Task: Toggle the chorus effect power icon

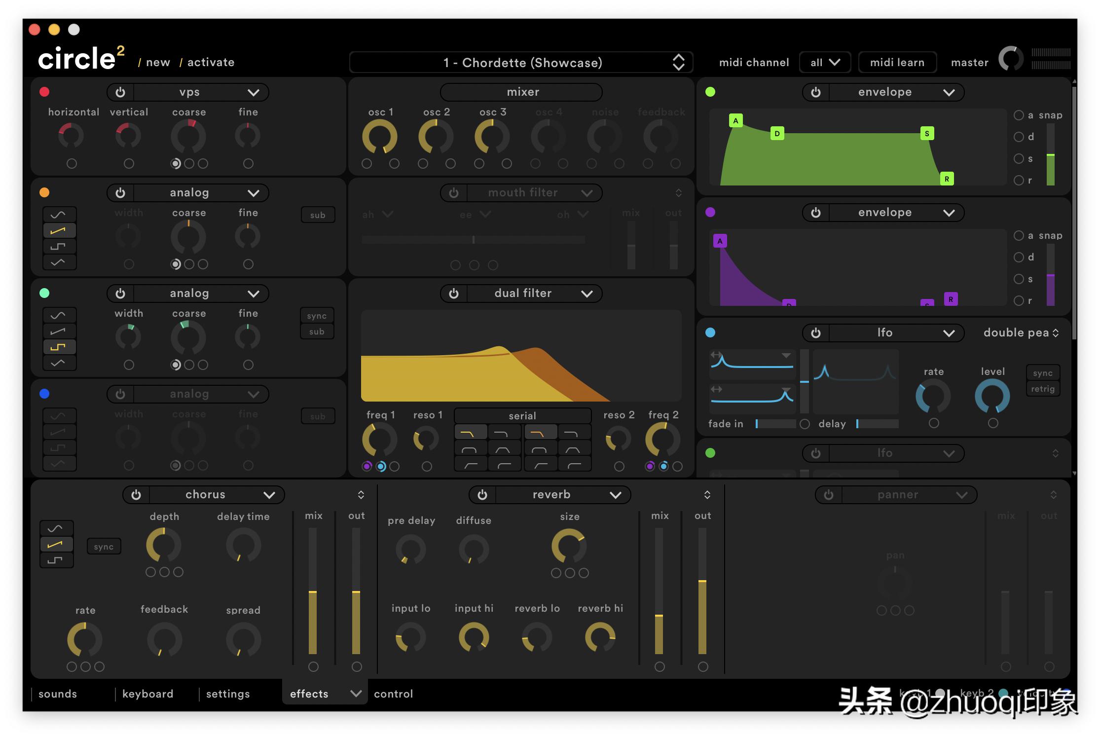Action: point(136,495)
